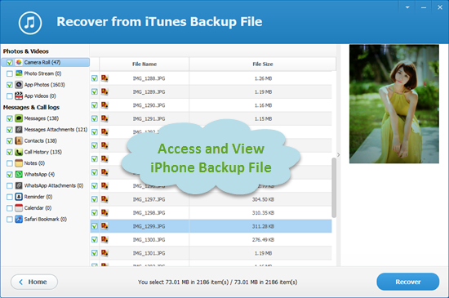This screenshot has height=298, width=449.
Task: Select the highlighted IMG_1299.JPG row name
Action: tap(149, 226)
